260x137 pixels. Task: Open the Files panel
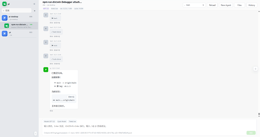pos(239,5)
